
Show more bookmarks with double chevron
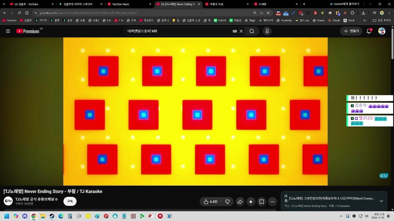click(x=364, y=20)
